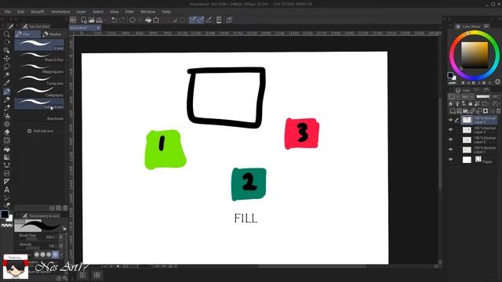Choose the Real G-Pen sub tool
Viewport: 502px width, 282px height.
click(39, 56)
